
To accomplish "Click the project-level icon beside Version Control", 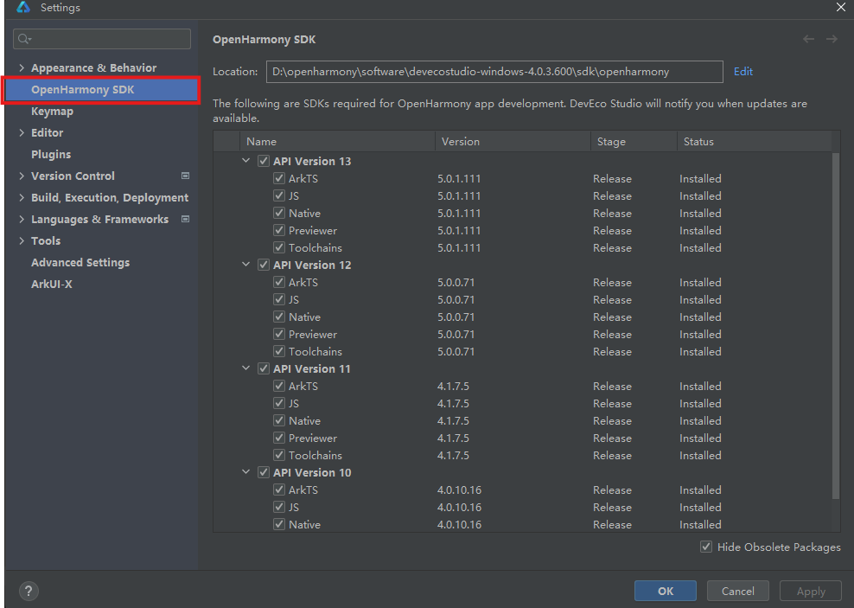I will 185,176.
